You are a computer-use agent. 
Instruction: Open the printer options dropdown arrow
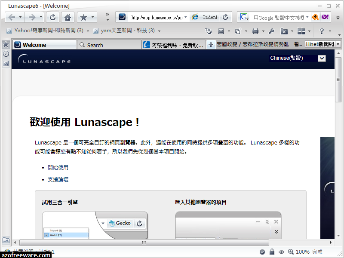pyautogui.click(x=263, y=31)
